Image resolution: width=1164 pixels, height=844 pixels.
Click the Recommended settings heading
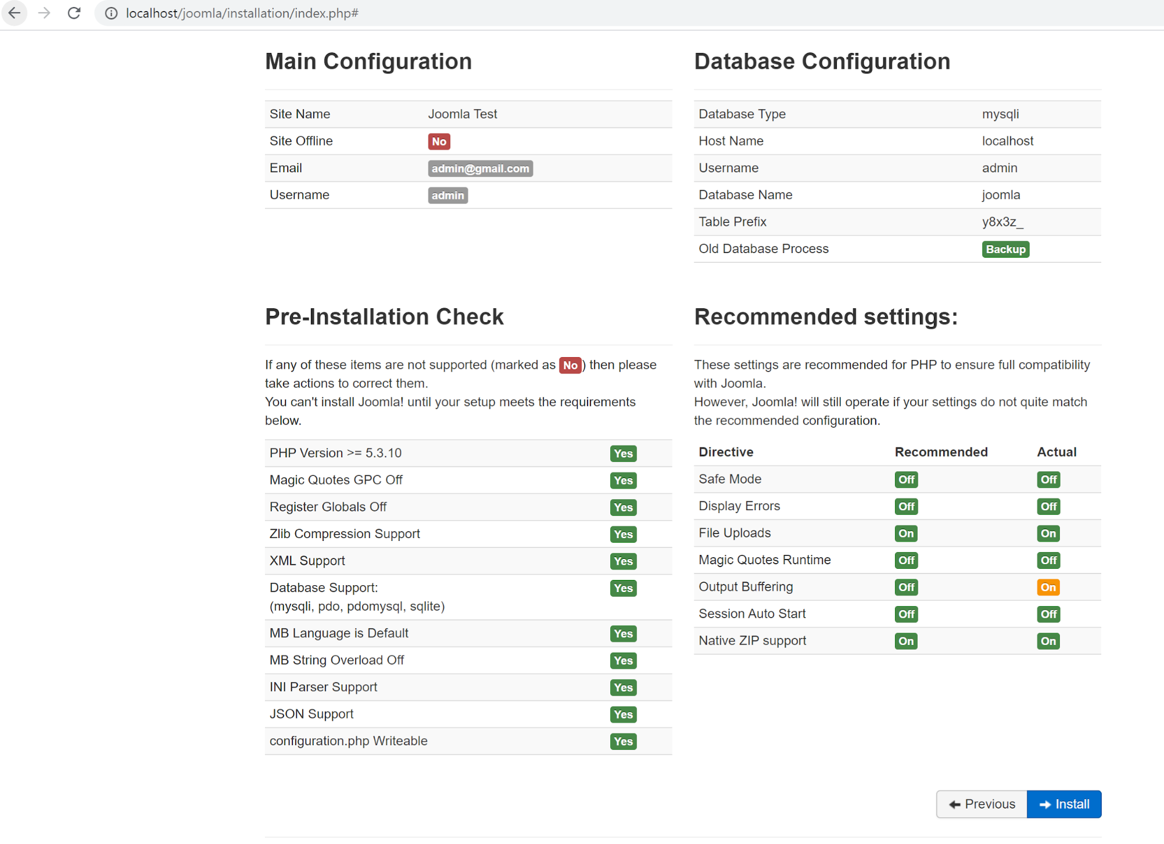(x=826, y=317)
